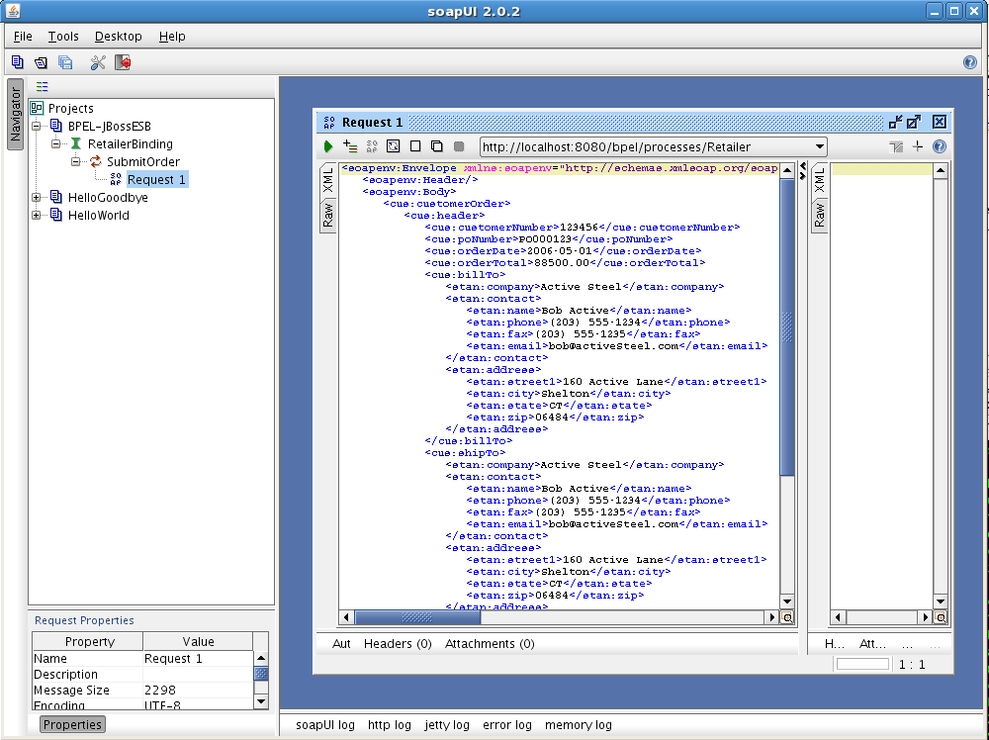Image resolution: width=989 pixels, height=740 pixels.
Task: Click the add-to-test-case plus icon
Action: (x=350, y=147)
